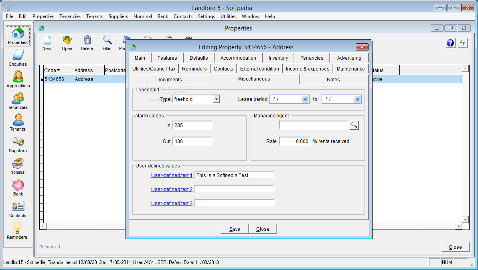Click the house icon in Properties title
The height and width of the screenshot is (270, 478).
[x=41, y=28]
